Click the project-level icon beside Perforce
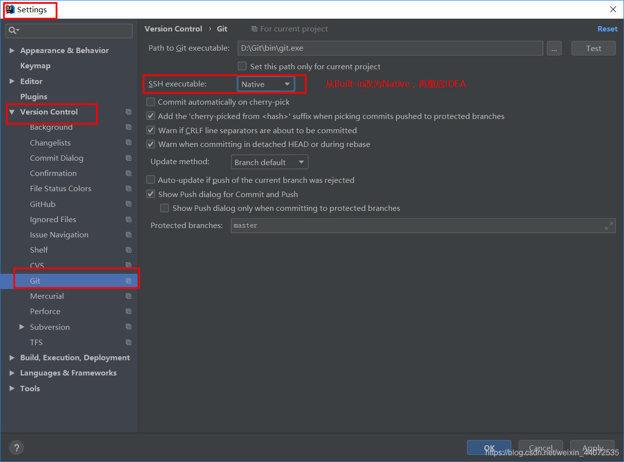 pyautogui.click(x=128, y=312)
